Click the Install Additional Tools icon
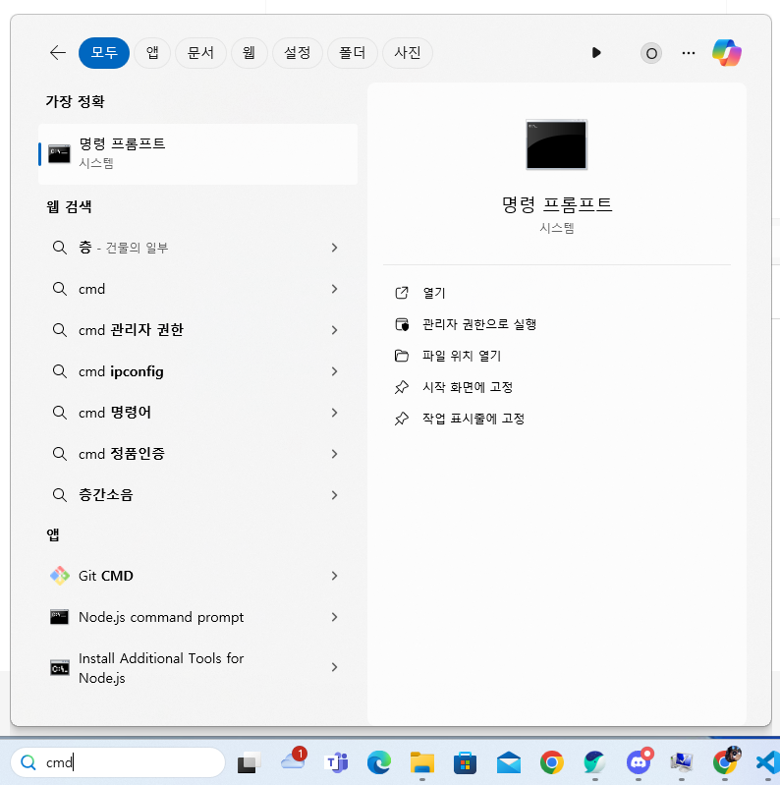 [60, 668]
